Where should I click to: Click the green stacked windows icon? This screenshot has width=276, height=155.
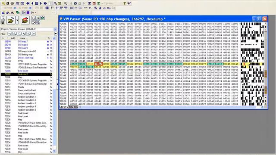coord(18,12)
